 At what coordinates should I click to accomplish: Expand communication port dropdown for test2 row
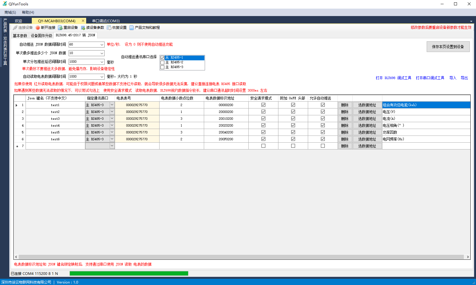point(112,112)
